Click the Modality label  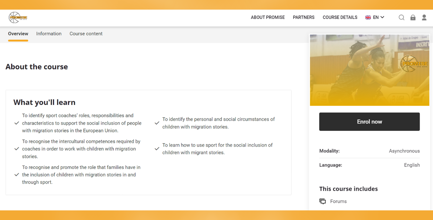coord(329,151)
